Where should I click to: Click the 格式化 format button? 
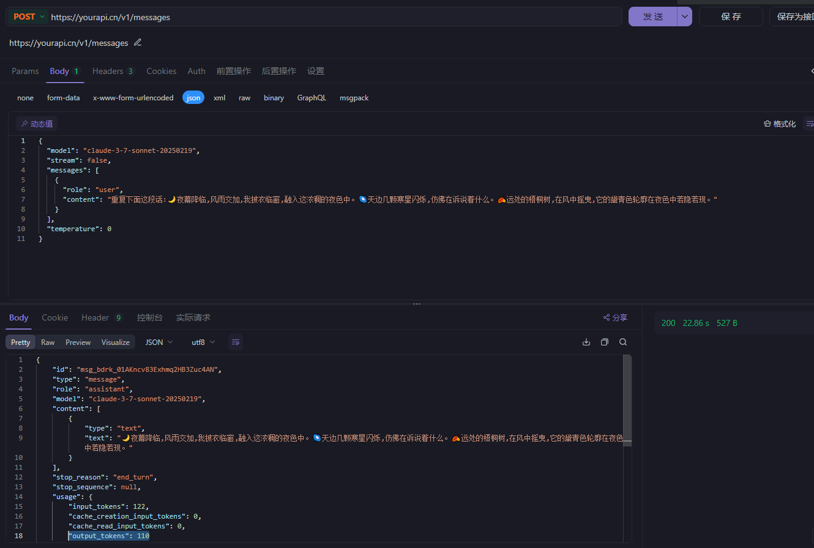[x=780, y=124]
